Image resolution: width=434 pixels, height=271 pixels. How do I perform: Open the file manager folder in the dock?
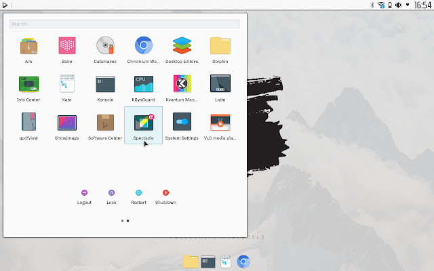pos(191,262)
